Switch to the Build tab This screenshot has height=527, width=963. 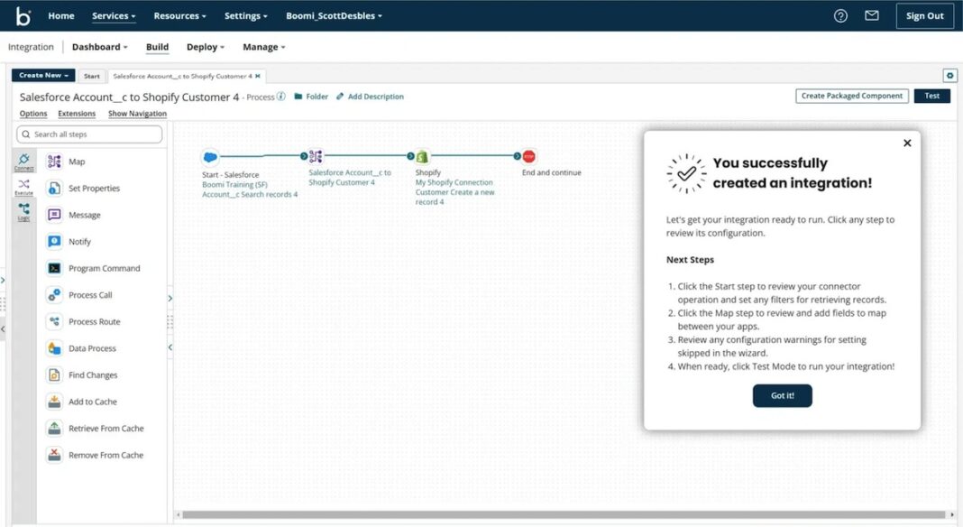click(x=157, y=46)
